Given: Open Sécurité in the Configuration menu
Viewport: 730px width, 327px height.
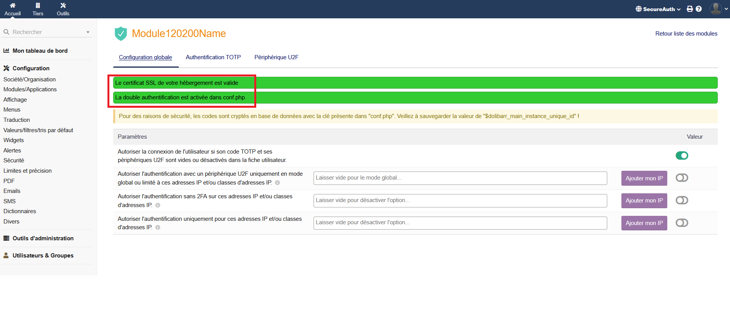Looking at the screenshot, I should (14, 160).
